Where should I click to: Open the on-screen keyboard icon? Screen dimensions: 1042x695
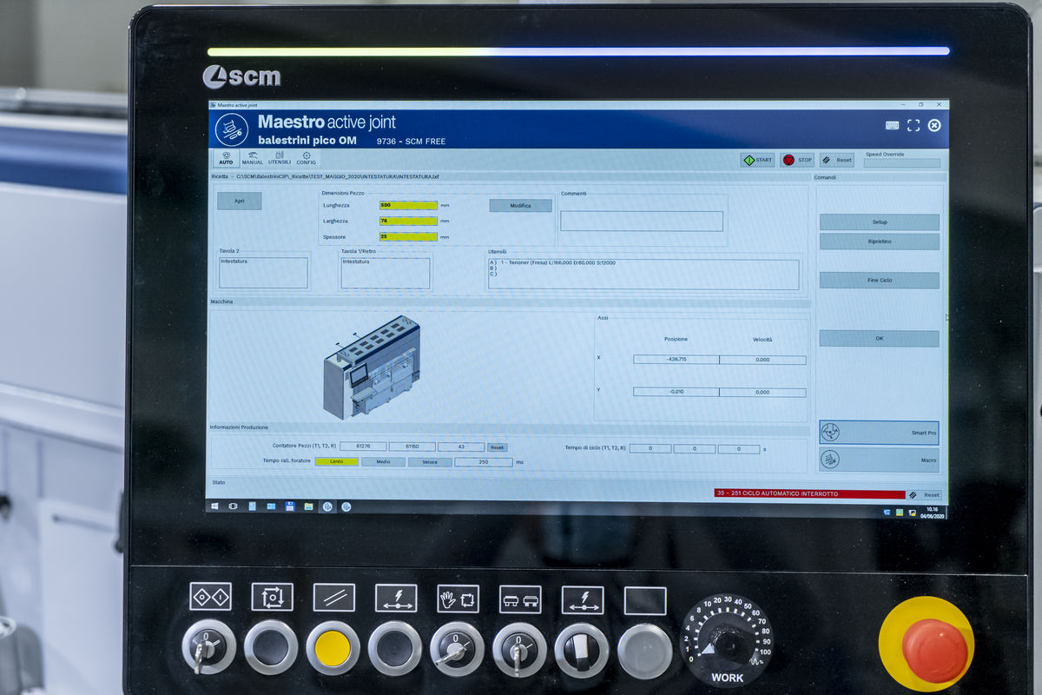point(893,125)
